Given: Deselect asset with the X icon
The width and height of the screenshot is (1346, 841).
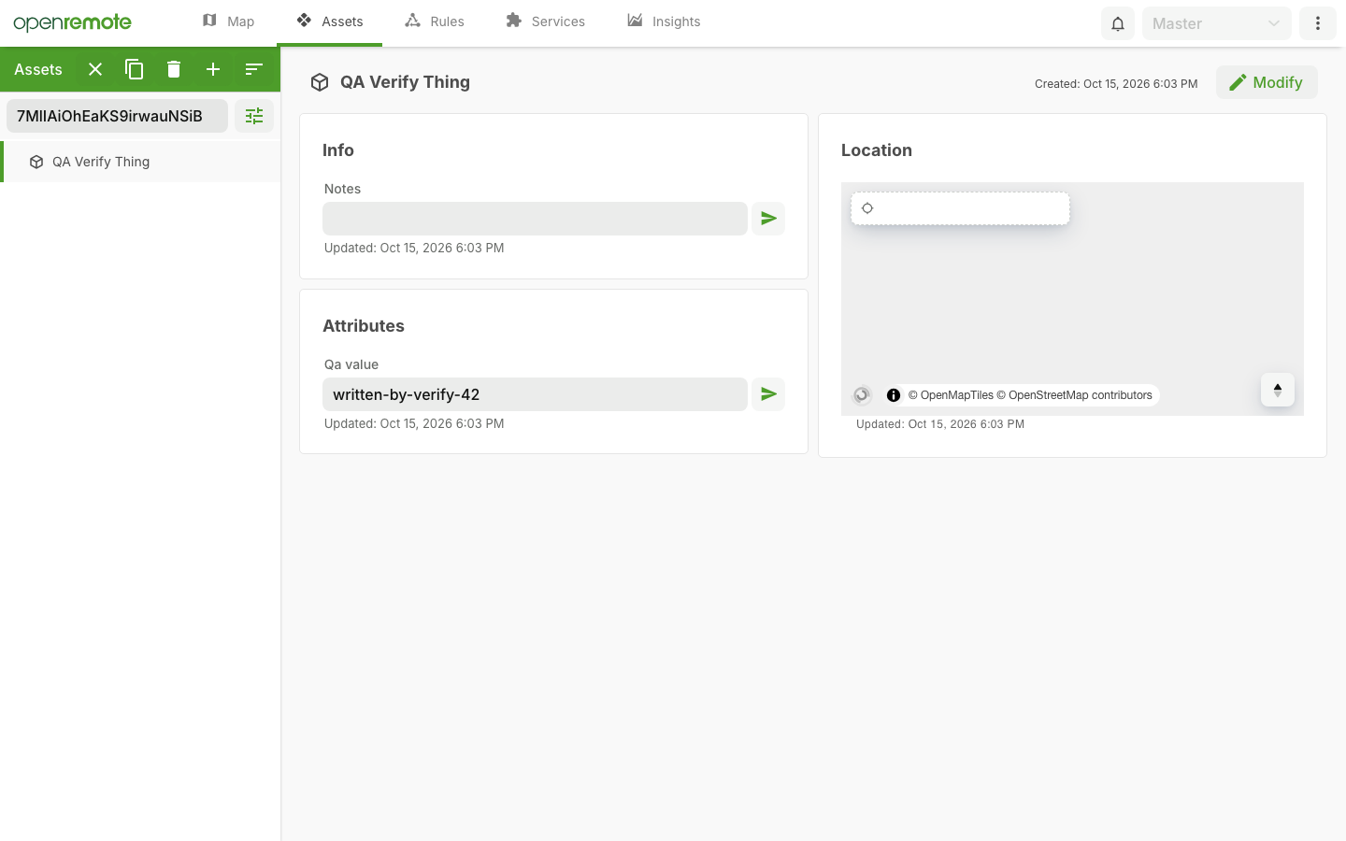Looking at the screenshot, I should pyautogui.click(x=95, y=69).
